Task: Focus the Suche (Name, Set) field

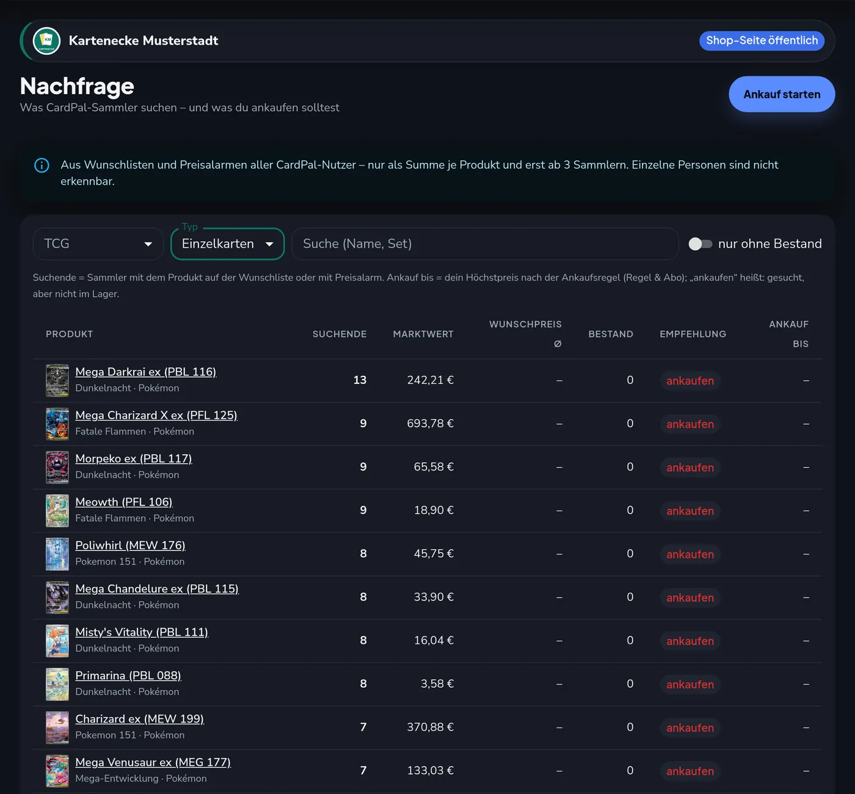Action: click(486, 244)
